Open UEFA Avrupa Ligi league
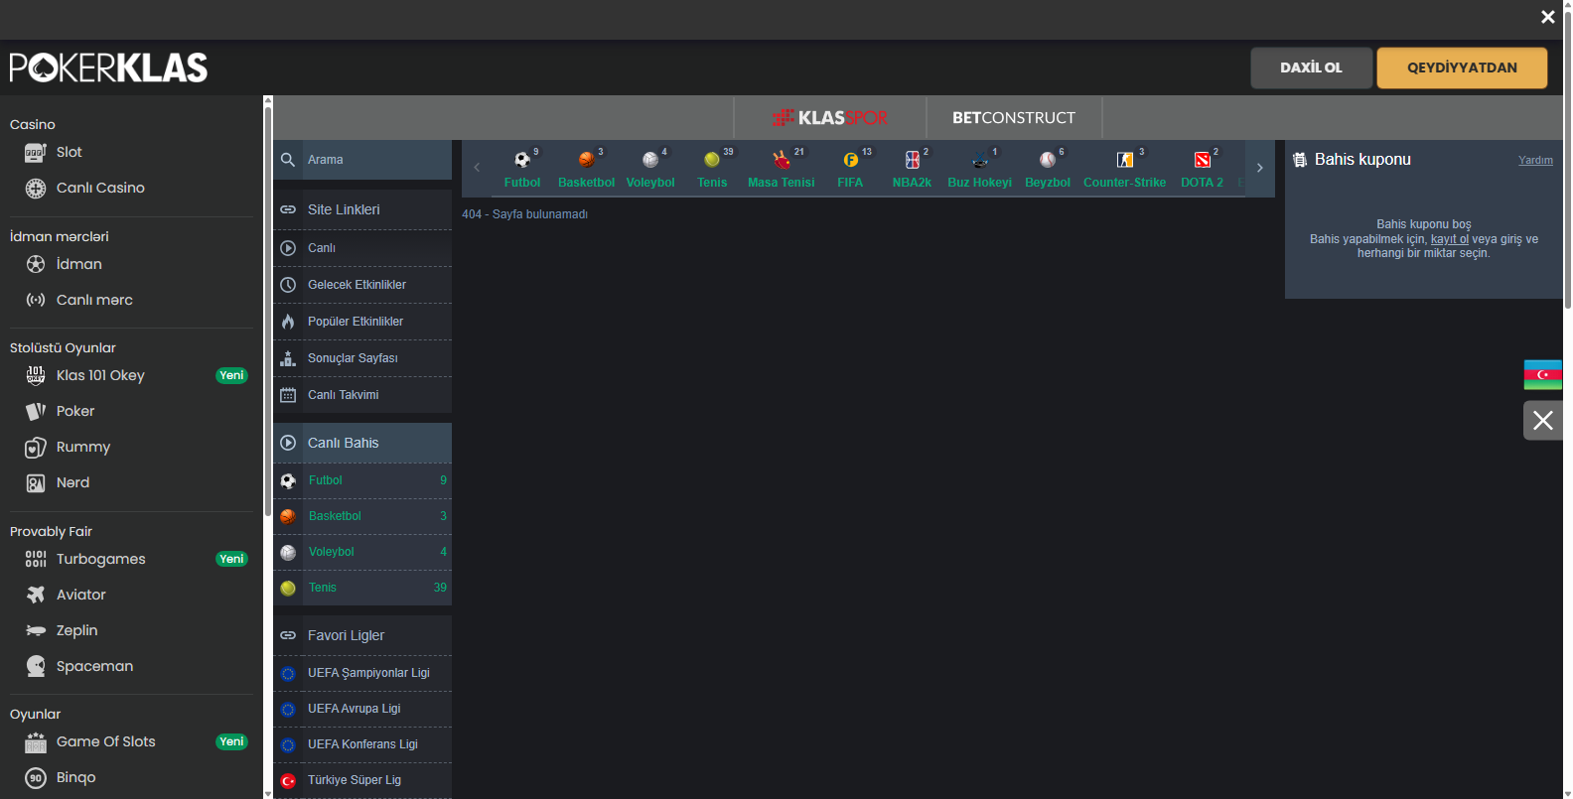This screenshot has width=1573, height=799. (x=362, y=709)
